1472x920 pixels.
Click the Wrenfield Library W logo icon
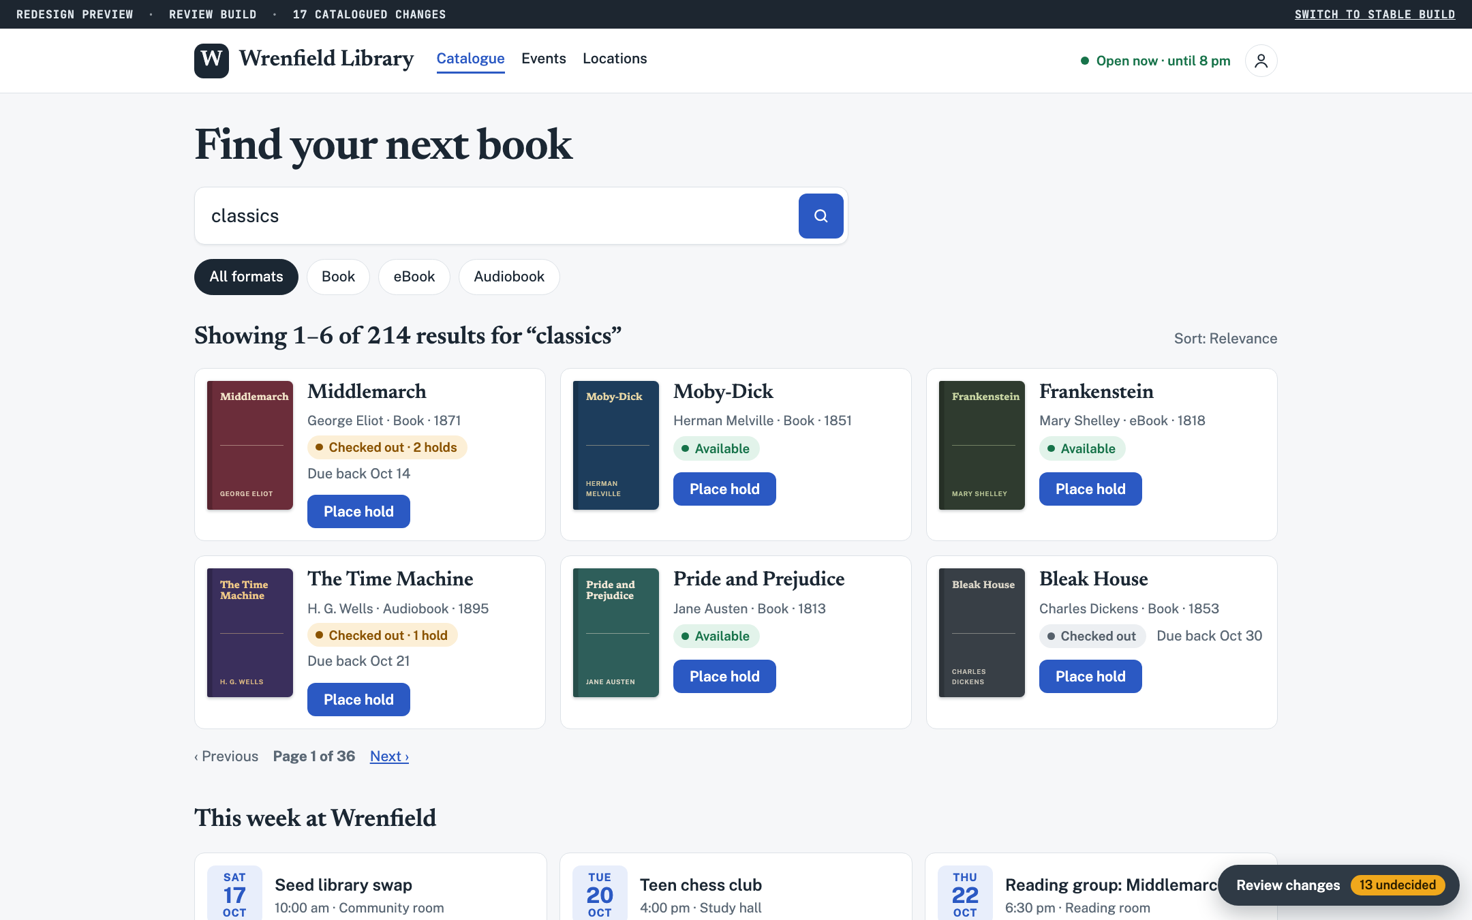(x=211, y=61)
